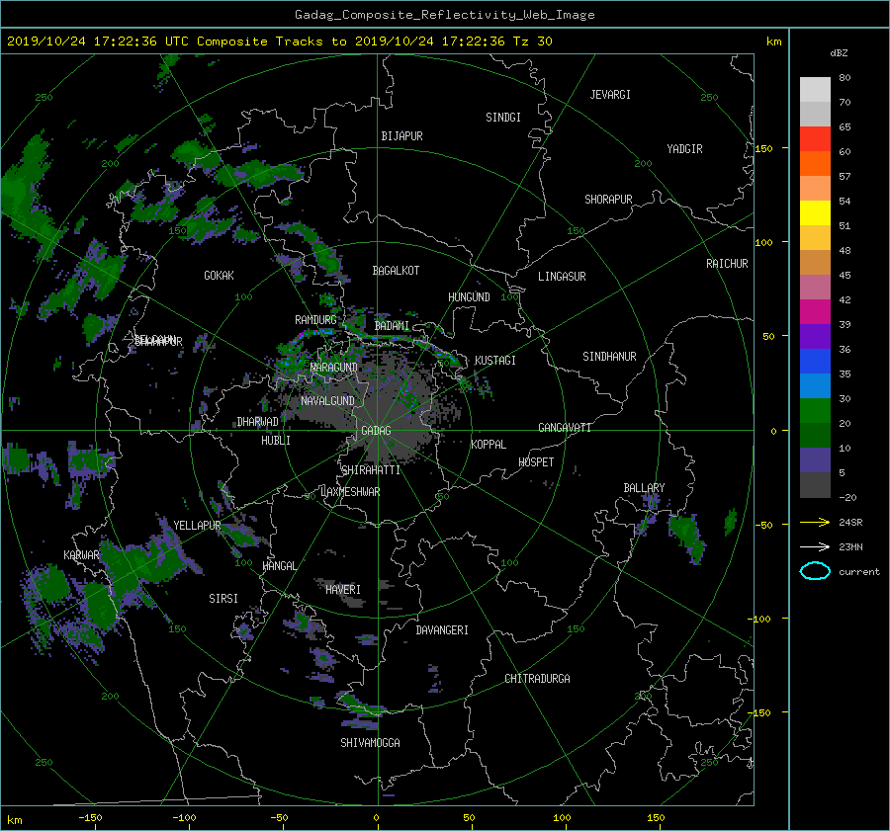Click the LINGASUR city label
Screen dimensions: 890x831
click(562, 277)
